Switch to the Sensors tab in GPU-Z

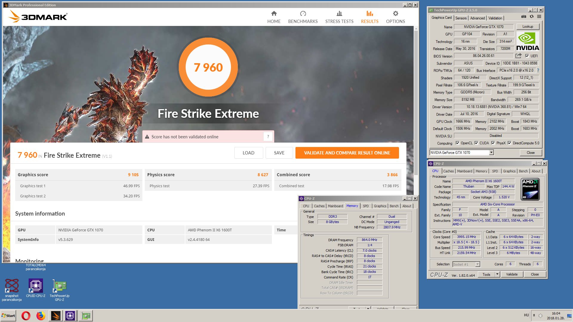(x=461, y=18)
